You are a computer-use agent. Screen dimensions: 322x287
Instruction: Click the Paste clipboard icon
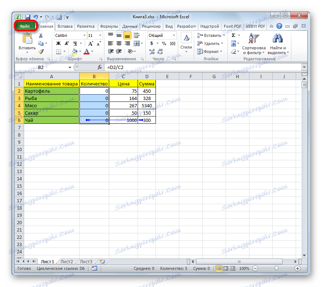[x=27, y=39]
